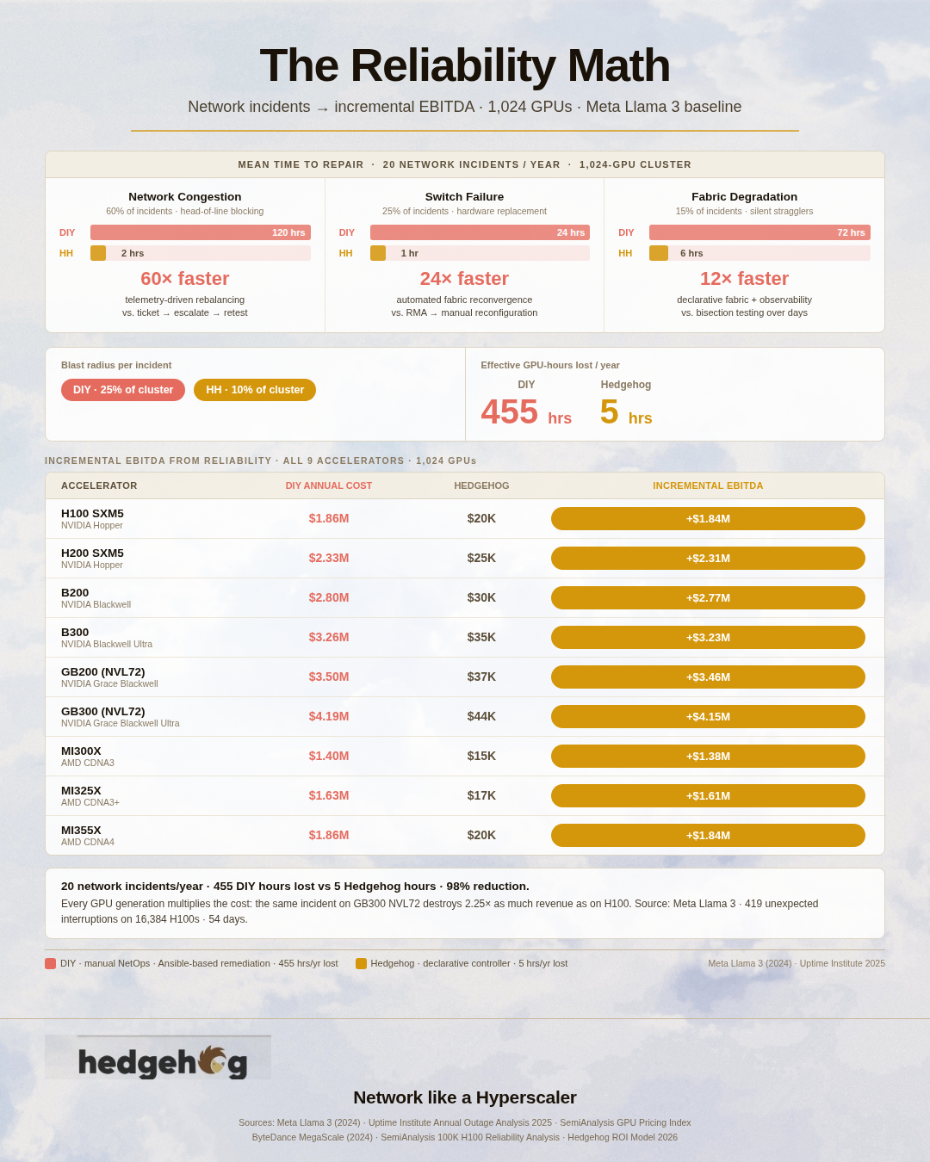
Task: Click the $3.50M DIY cost
Action: pyautogui.click(x=329, y=677)
